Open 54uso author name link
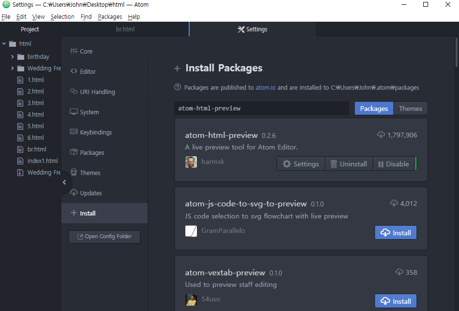 [x=211, y=299]
